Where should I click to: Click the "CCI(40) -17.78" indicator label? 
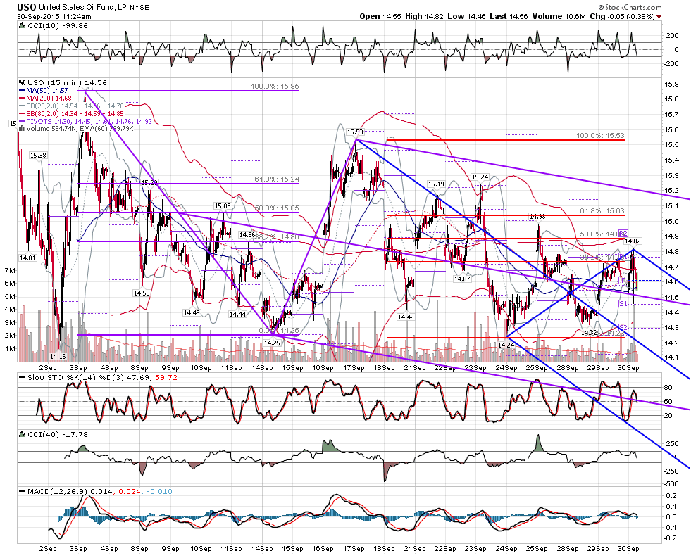(58, 434)
